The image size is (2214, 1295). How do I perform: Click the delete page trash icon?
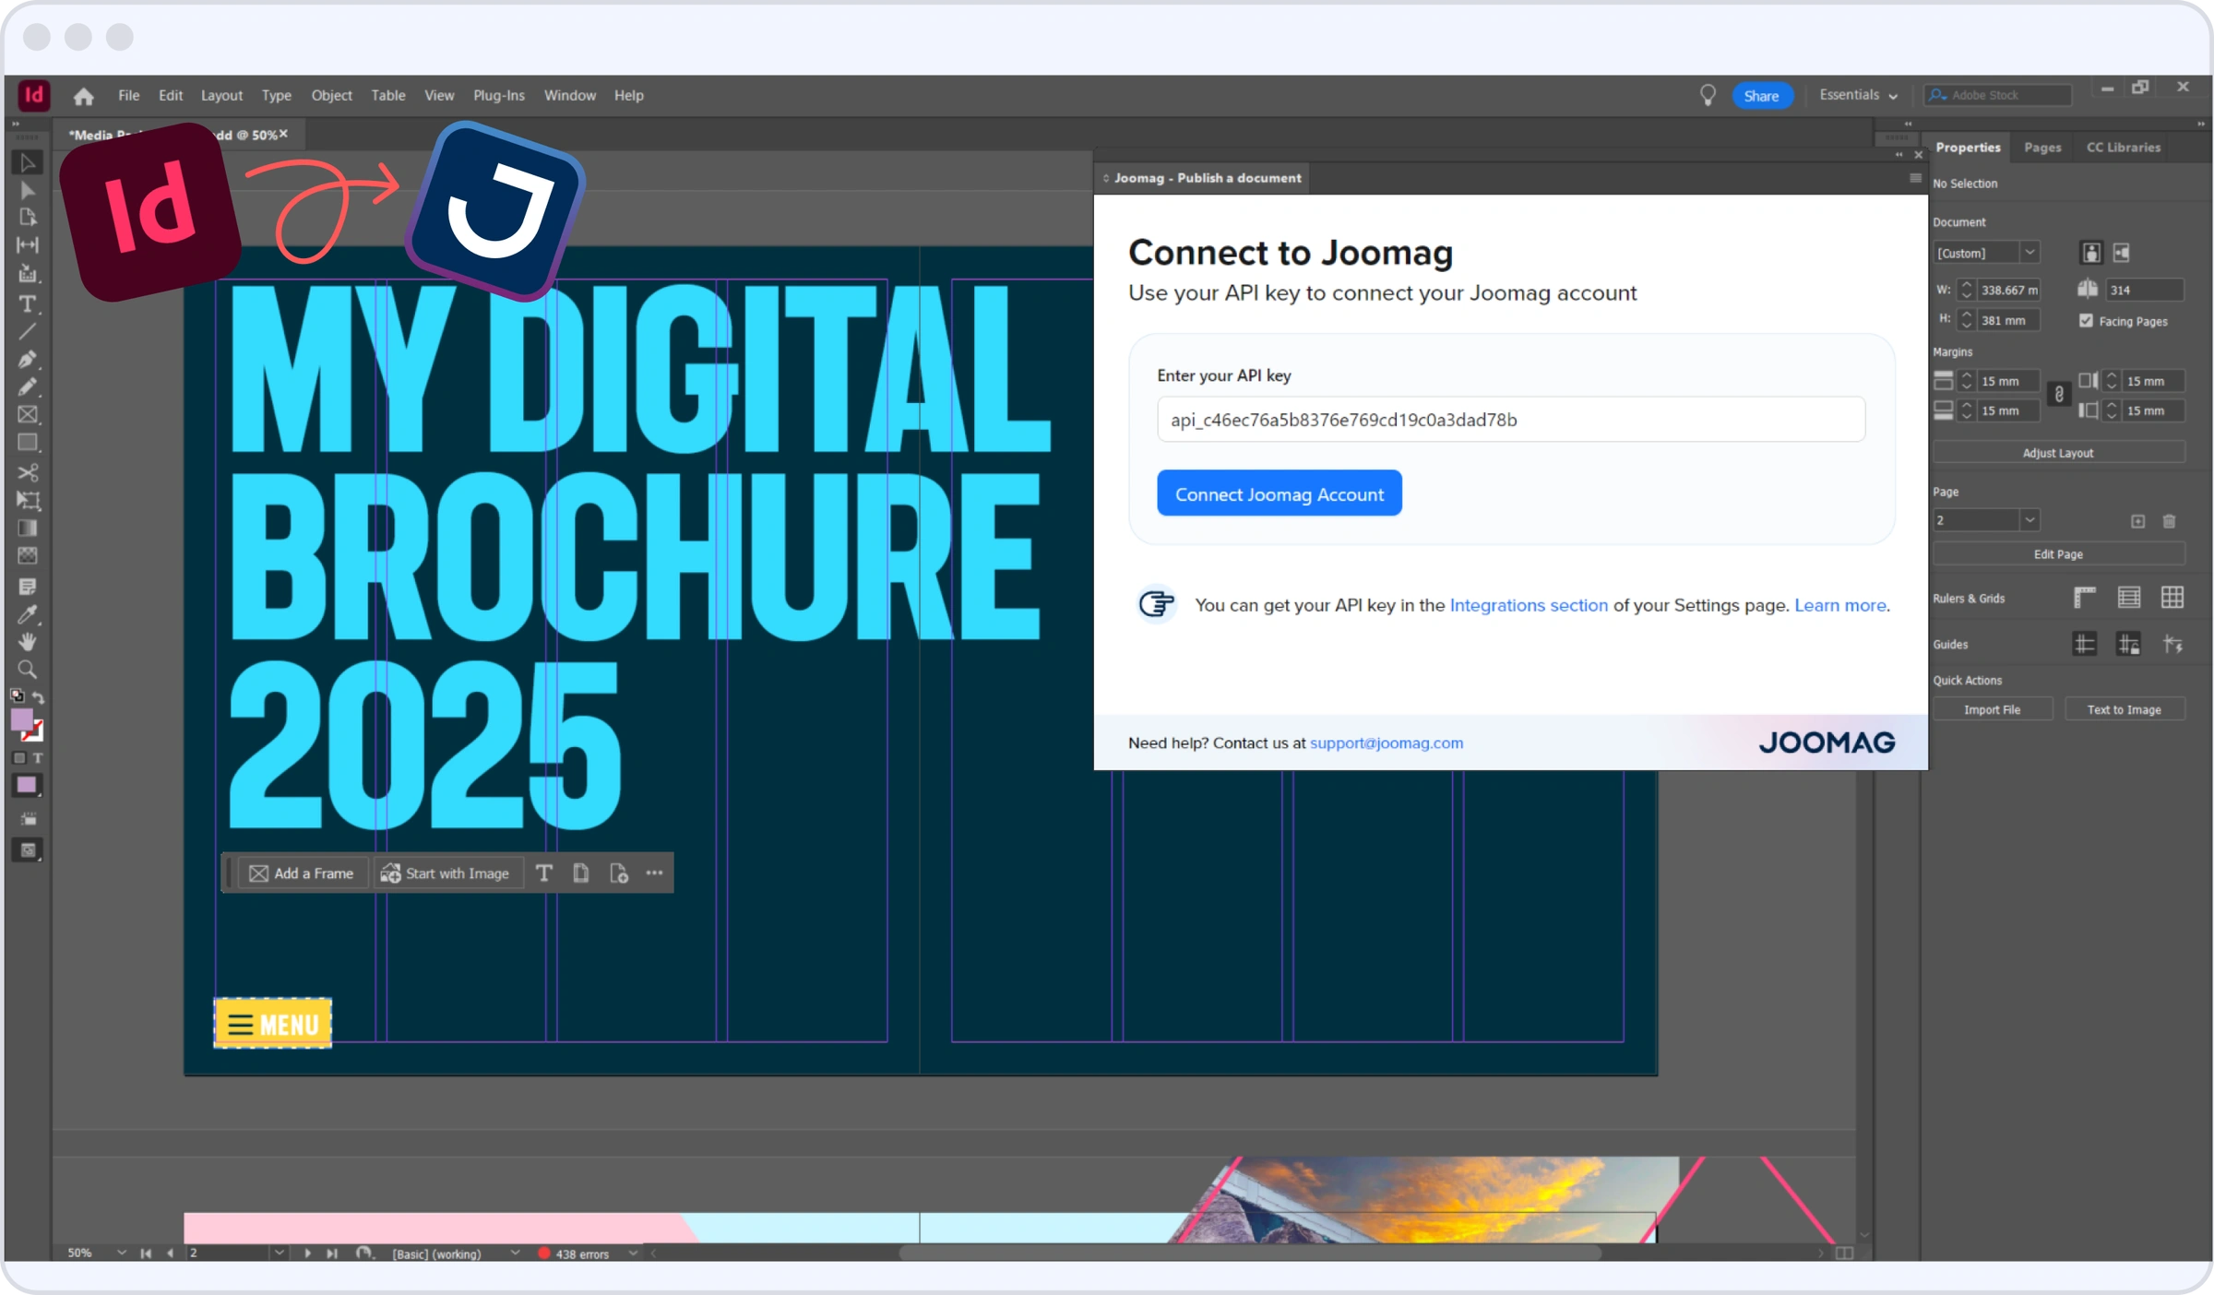(2169, 521)
